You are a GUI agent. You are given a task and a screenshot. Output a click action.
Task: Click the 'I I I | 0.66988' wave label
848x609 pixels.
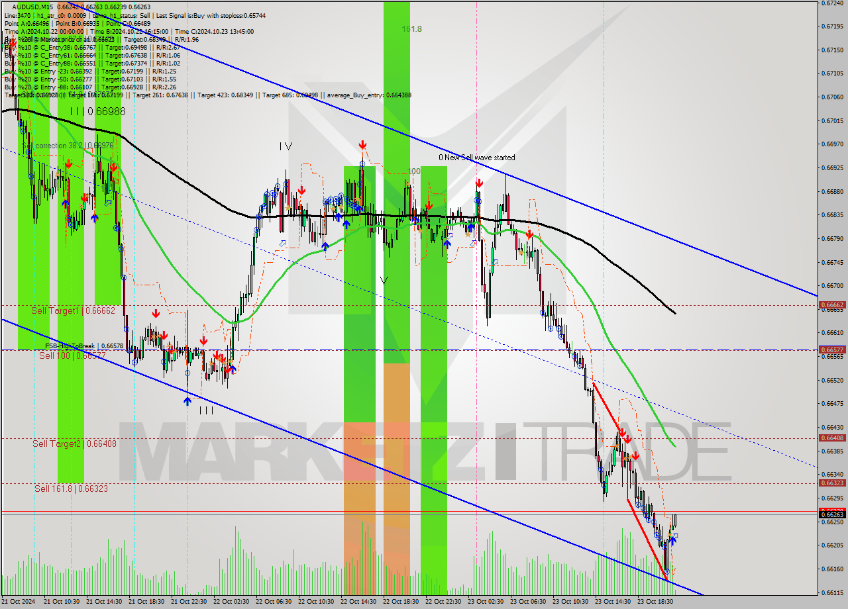[x=97, y=111]
